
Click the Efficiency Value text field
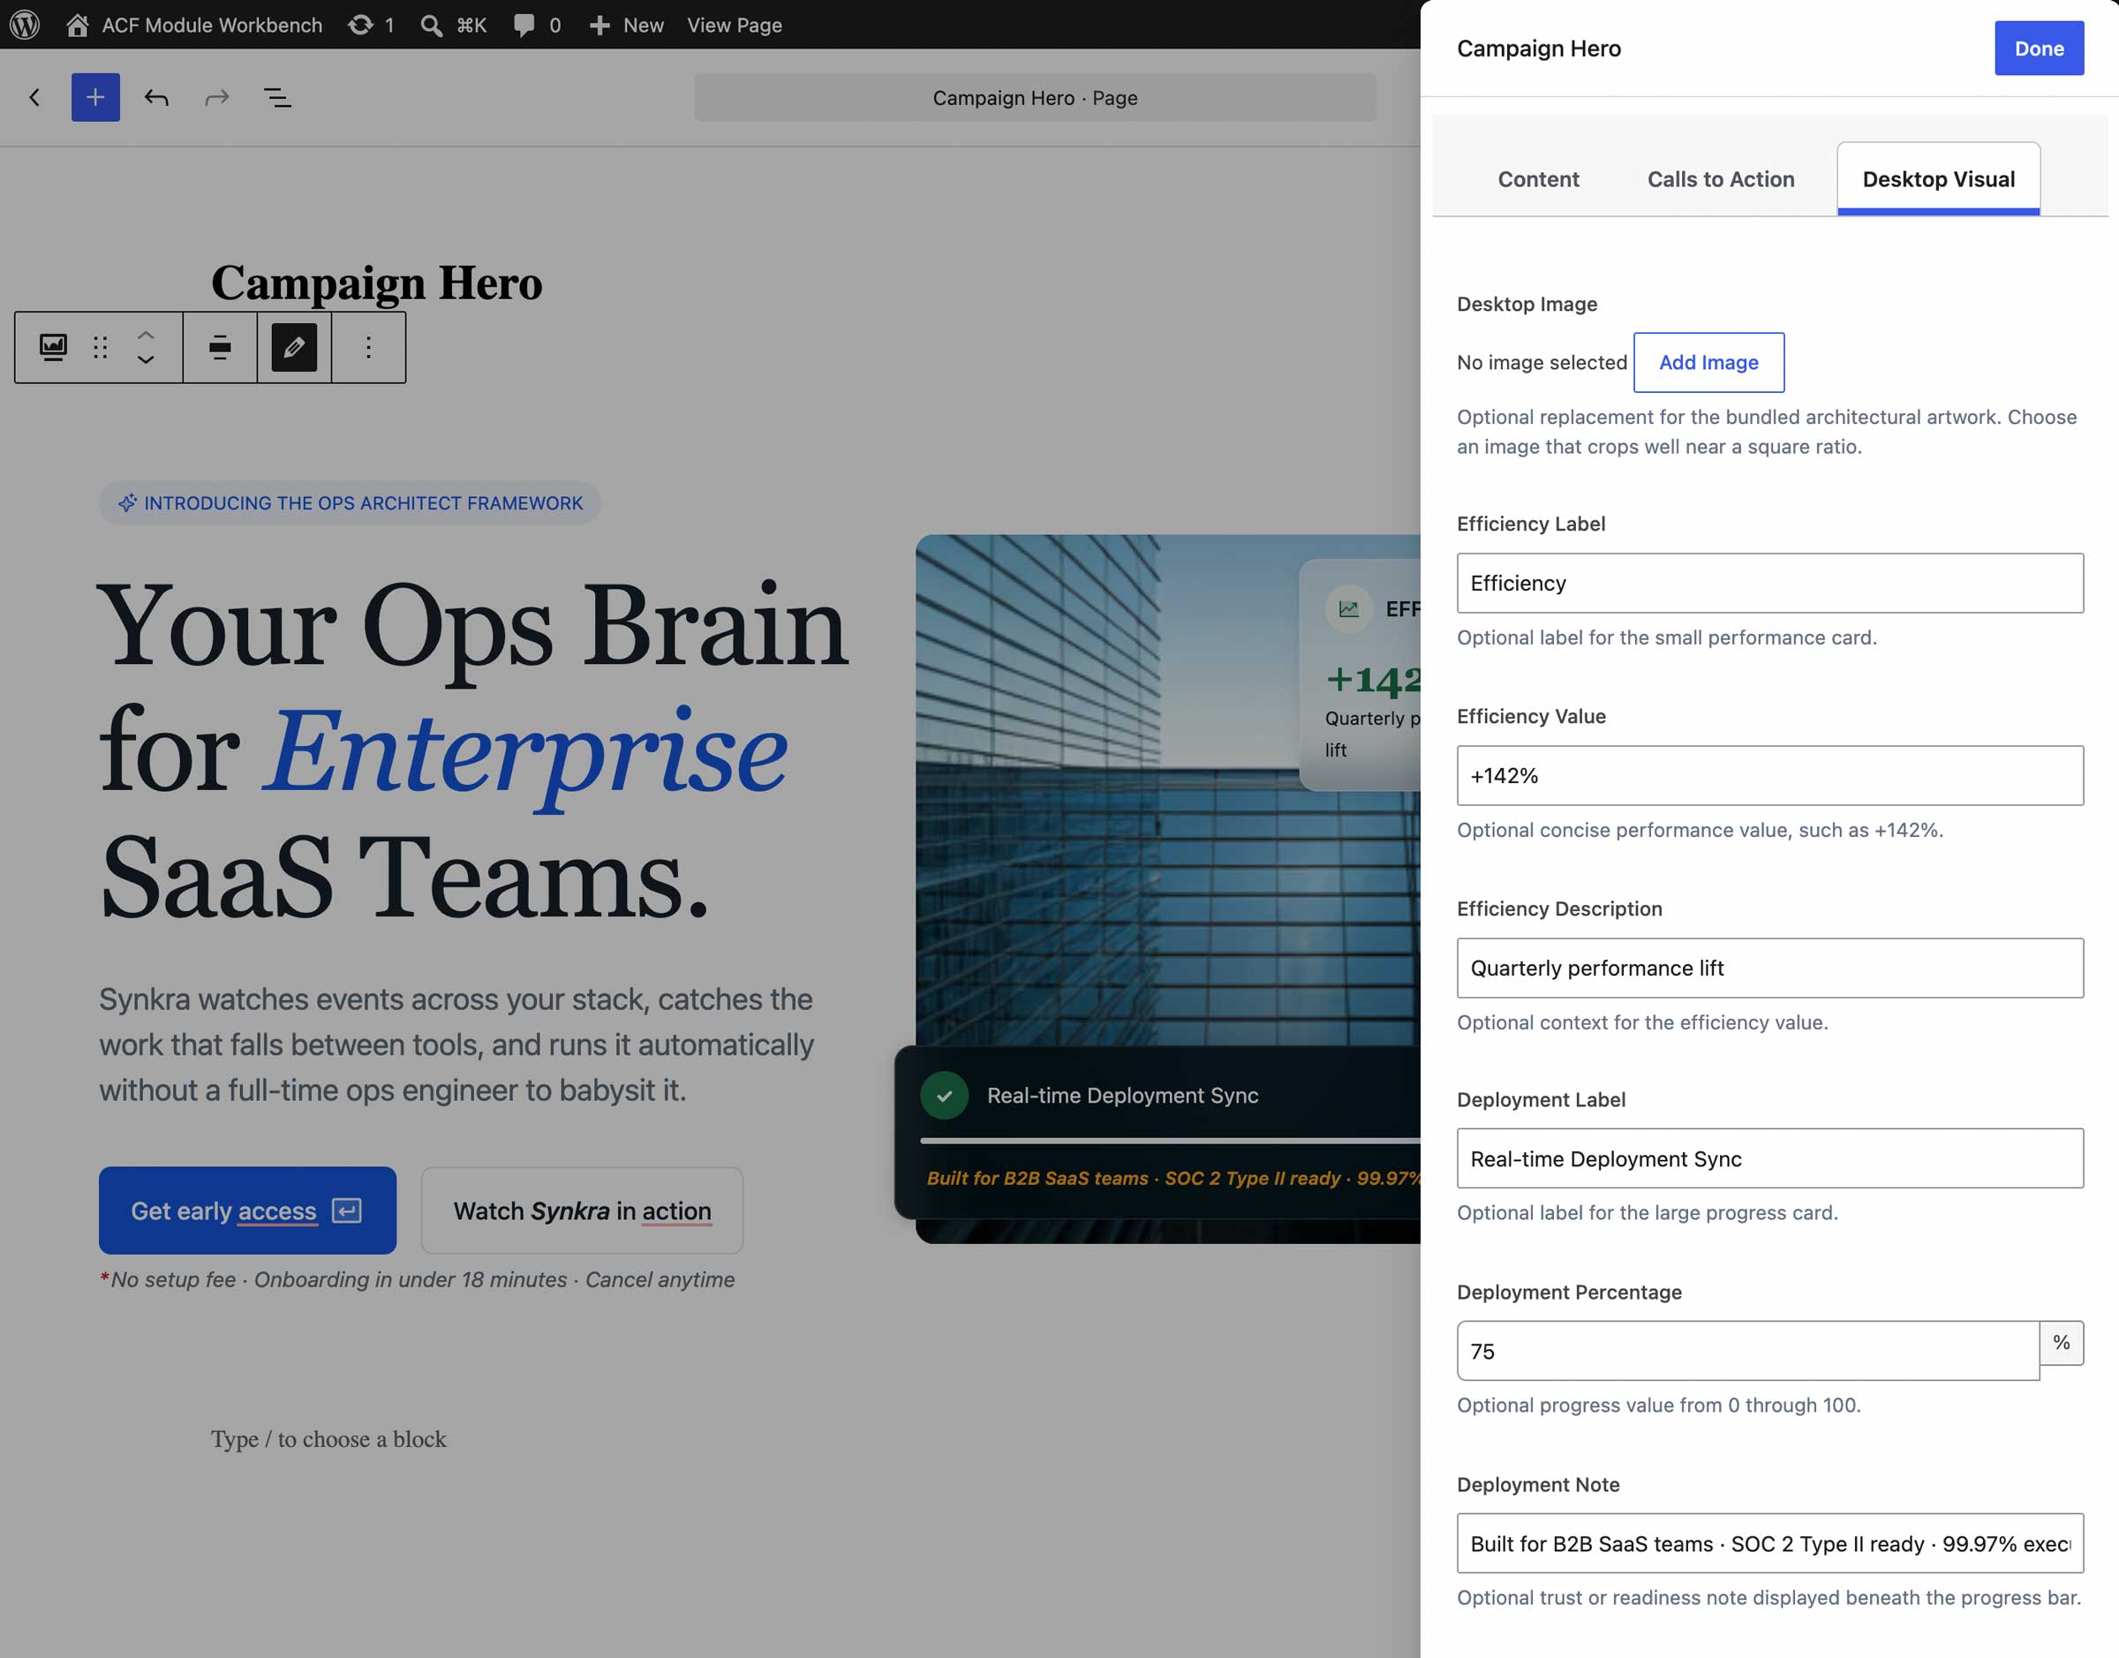1768,776
